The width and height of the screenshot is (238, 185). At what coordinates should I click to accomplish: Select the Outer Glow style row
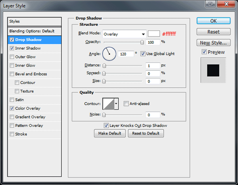click(35, 57)
